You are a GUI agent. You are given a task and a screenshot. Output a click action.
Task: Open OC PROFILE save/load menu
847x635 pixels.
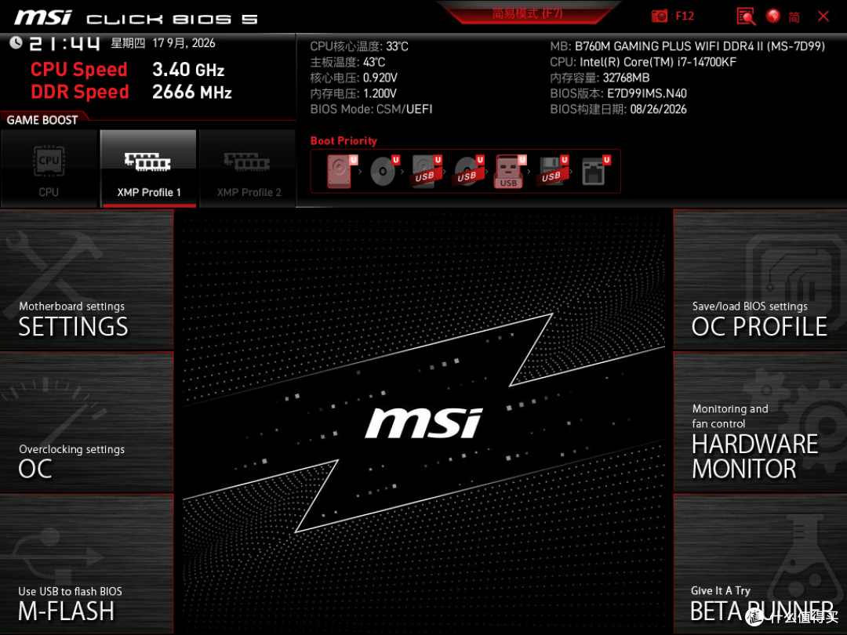click(760, 280)
